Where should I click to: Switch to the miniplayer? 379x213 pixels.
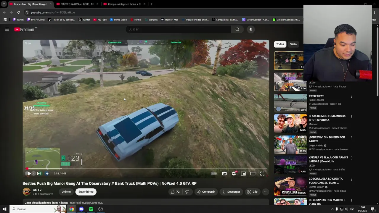243,174
